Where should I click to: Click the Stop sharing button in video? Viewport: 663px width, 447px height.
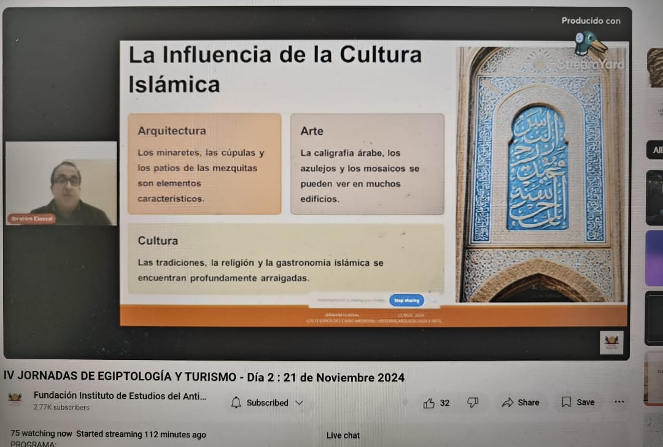click(x=406, y=300)
